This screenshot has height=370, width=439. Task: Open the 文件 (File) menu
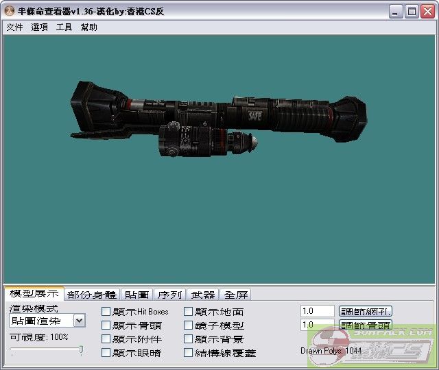(14, 27)
